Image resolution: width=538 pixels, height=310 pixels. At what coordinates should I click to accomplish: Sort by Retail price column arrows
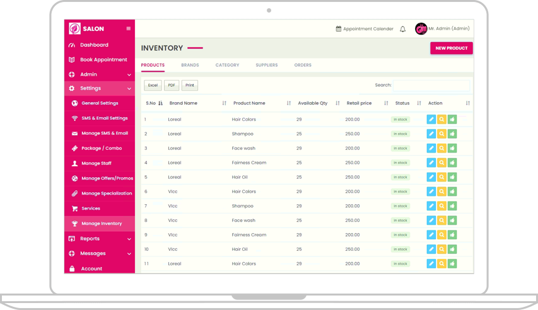click(x=386, y=103)
